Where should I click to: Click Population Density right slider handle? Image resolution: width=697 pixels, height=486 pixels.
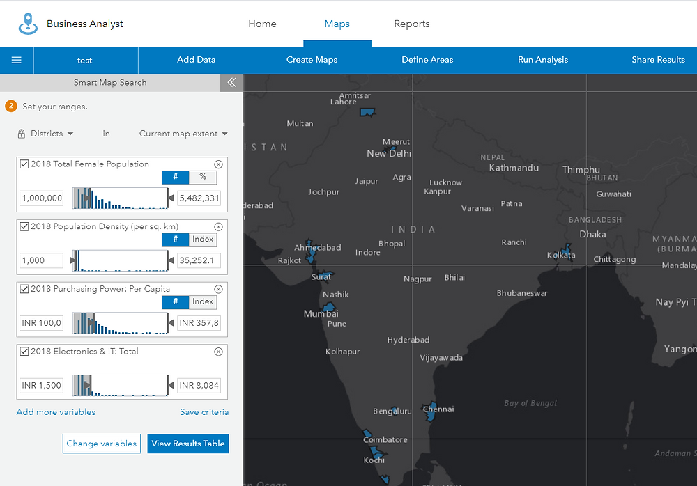tap(171, 260)
